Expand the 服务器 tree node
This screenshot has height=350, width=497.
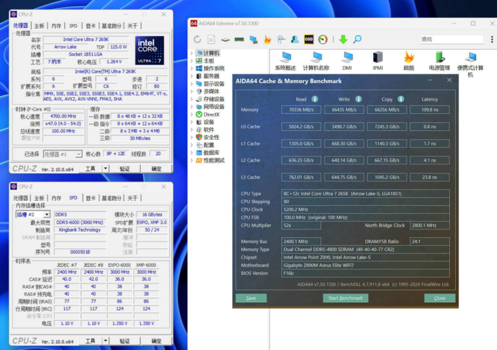(192, 76)
